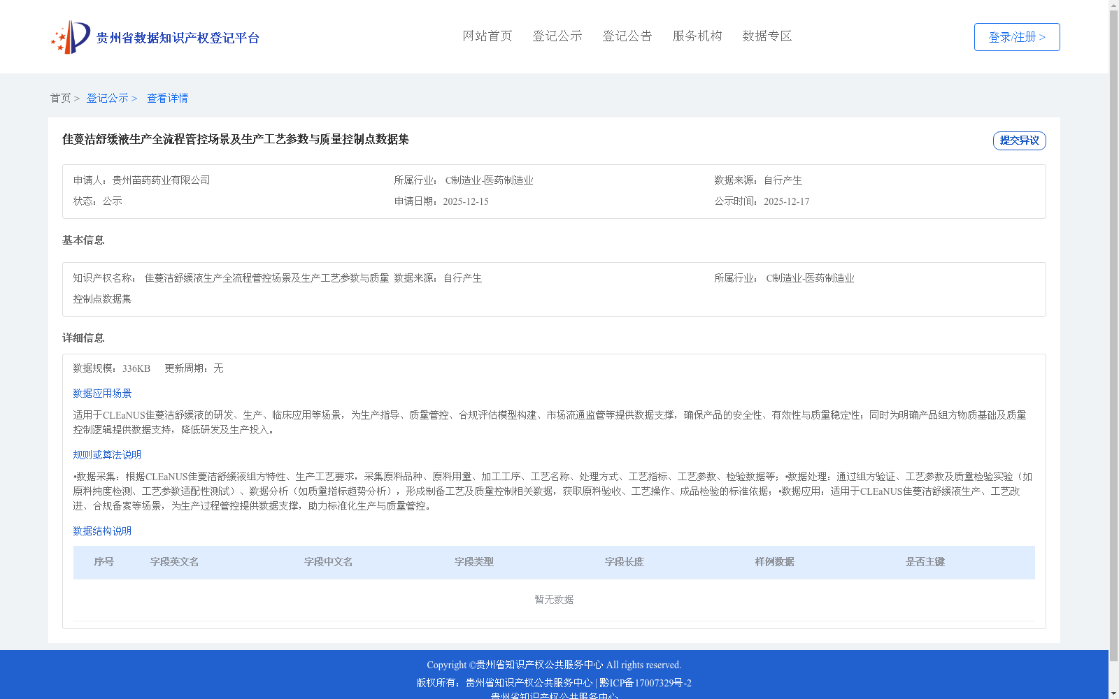Click applicant text 贵州苗药药业有限公司
This screenshot has height=699, width=1119.
coord(161,180)
